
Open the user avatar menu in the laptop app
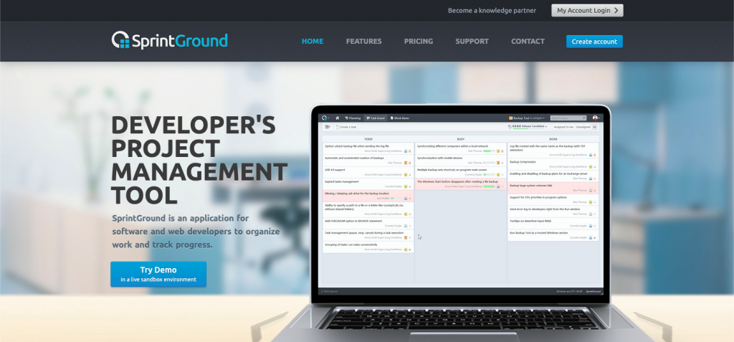(x=596, y=118)
